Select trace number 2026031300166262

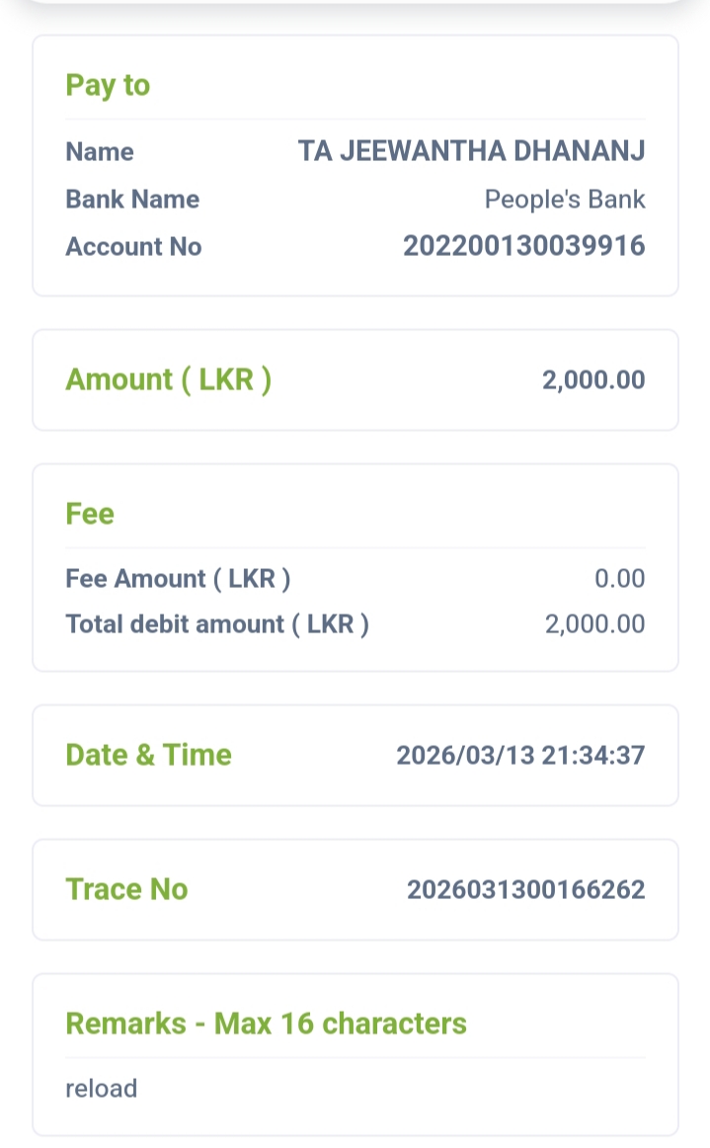[x=525, y=890]
